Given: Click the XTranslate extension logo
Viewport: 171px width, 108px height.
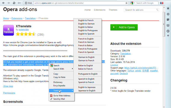Looking at the screenshot, I should tap(9, 30).
